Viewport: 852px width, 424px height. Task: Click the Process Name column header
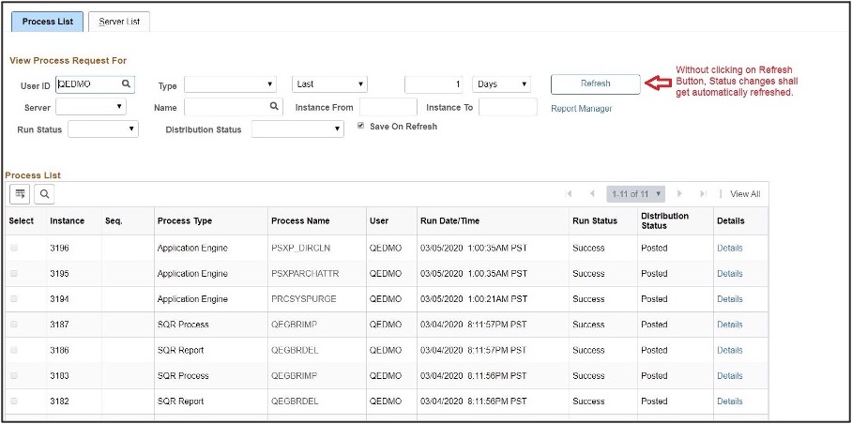(300, 221)
